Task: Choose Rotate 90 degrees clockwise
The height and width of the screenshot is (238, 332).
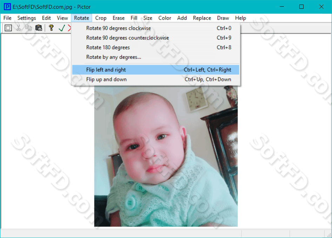Action: click(x=155, y=28)
